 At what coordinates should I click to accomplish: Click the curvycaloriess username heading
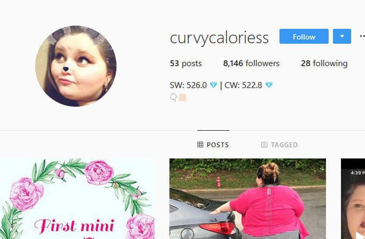point(219,38)
